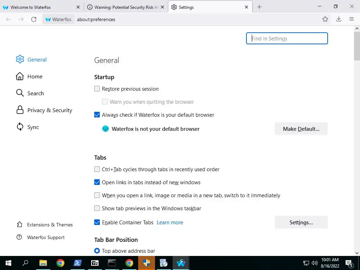360x270 pixels.
Task: Enable Restore previous session
Action: click(x=97, y=89)
